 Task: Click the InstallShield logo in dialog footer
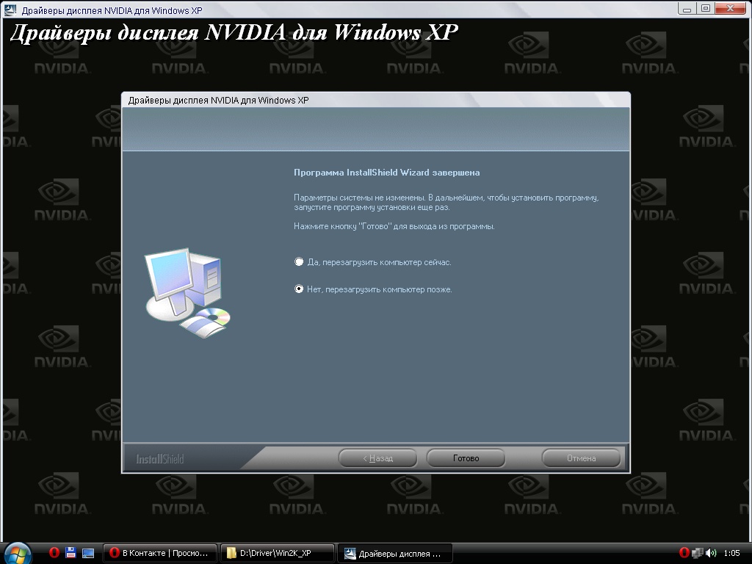pyautogui.click(x=159, y=459)
